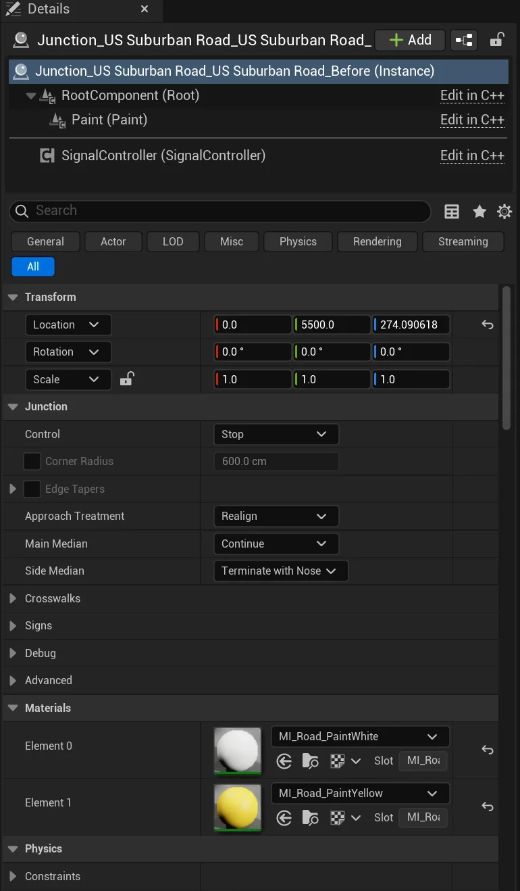Select the All filter tab
Viewport: 520px width, 891px height.
(33, 266)
